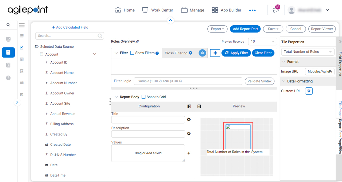Image resolution: width=342 pixels, height=182 pixels.
Task: Select Annual Revenue field in tree
Action: pos(63,114)
